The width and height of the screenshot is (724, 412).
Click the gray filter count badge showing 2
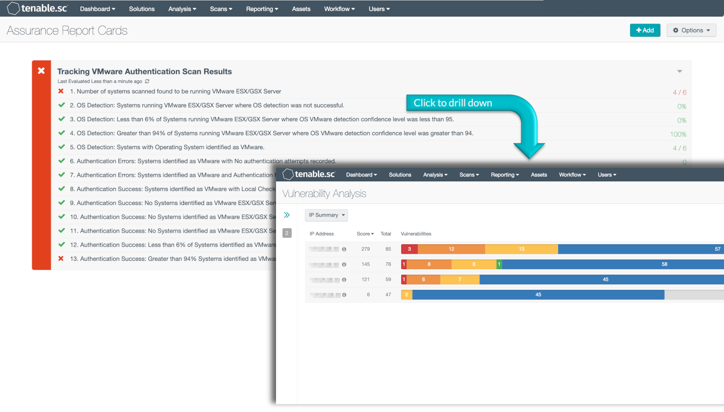pos(287,233)
